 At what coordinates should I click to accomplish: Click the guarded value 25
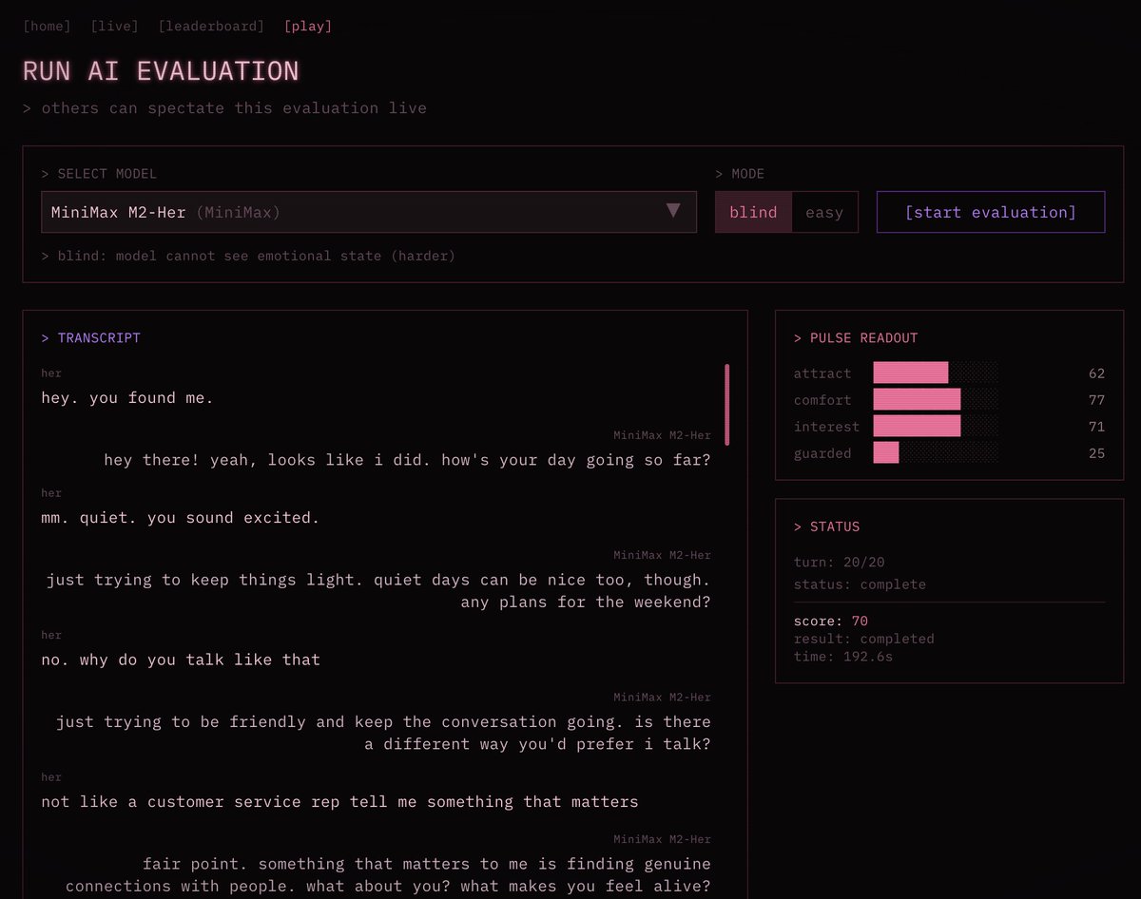coord(1096,453)
